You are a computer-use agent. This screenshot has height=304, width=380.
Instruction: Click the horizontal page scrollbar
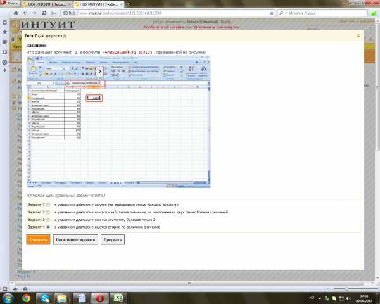[189, 282]
